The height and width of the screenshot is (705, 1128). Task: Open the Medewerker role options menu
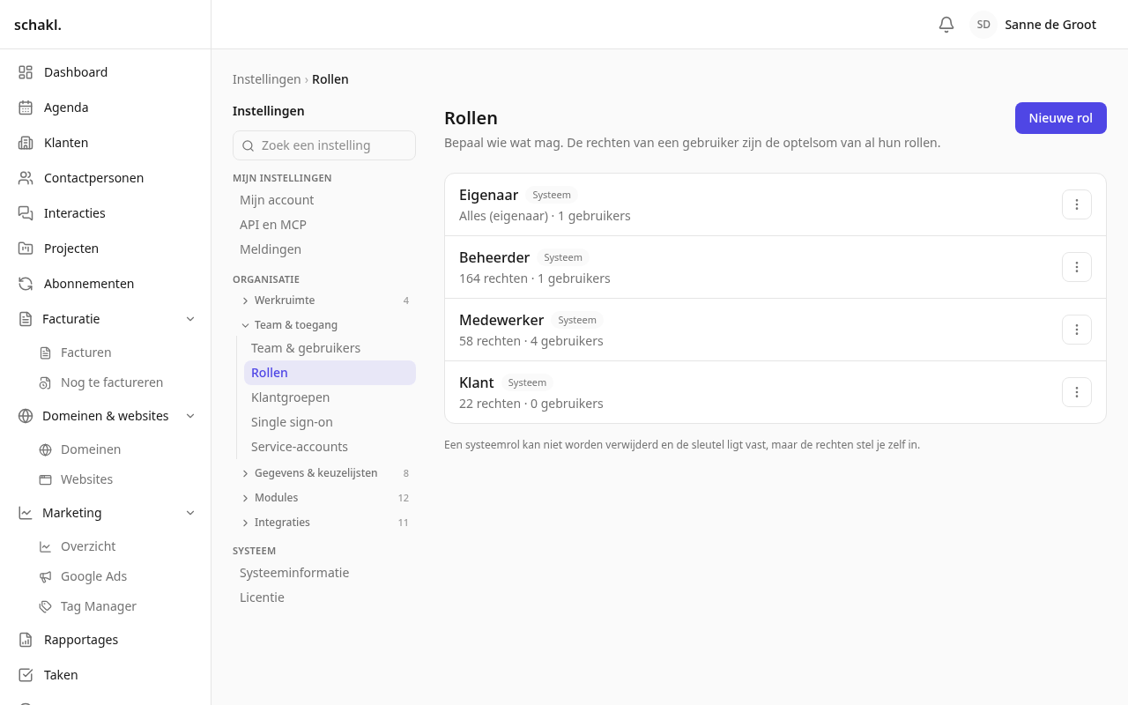click(1077, 330)
